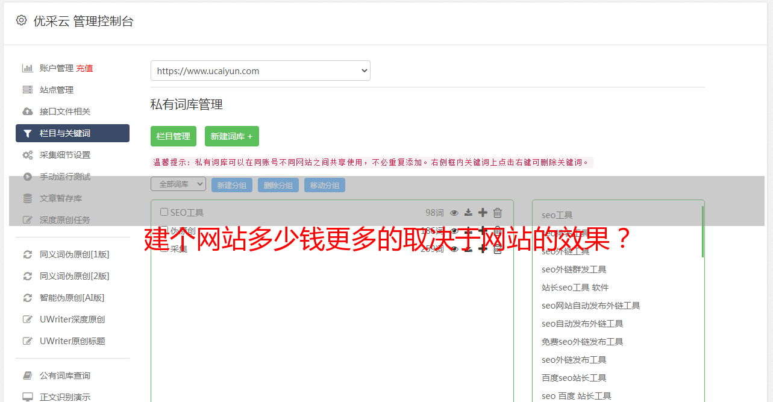
Task: Click the refresh icon for 同义词伪原创[1版]
Action: click(28, 254)
